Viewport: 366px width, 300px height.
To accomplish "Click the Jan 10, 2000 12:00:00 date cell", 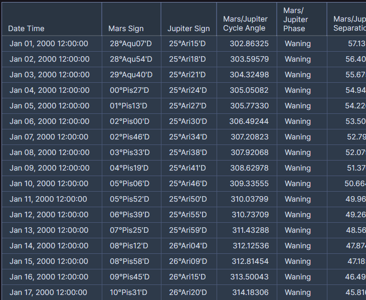I will [x=49, y=184].
